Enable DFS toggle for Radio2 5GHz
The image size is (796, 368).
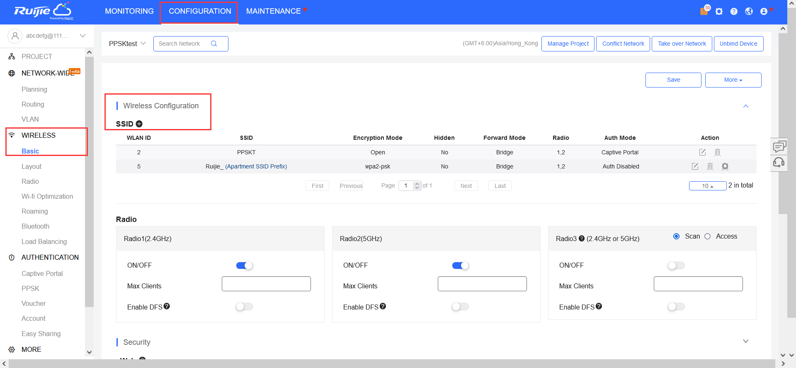coord(460,307)
